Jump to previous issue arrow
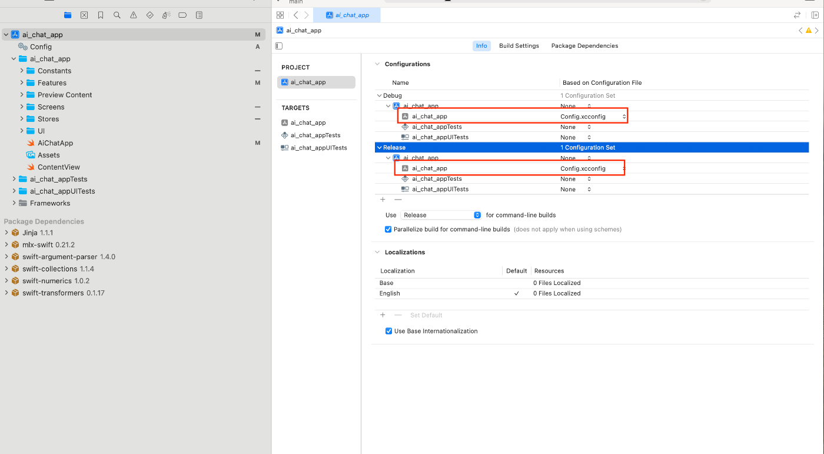 pos(800,31)
